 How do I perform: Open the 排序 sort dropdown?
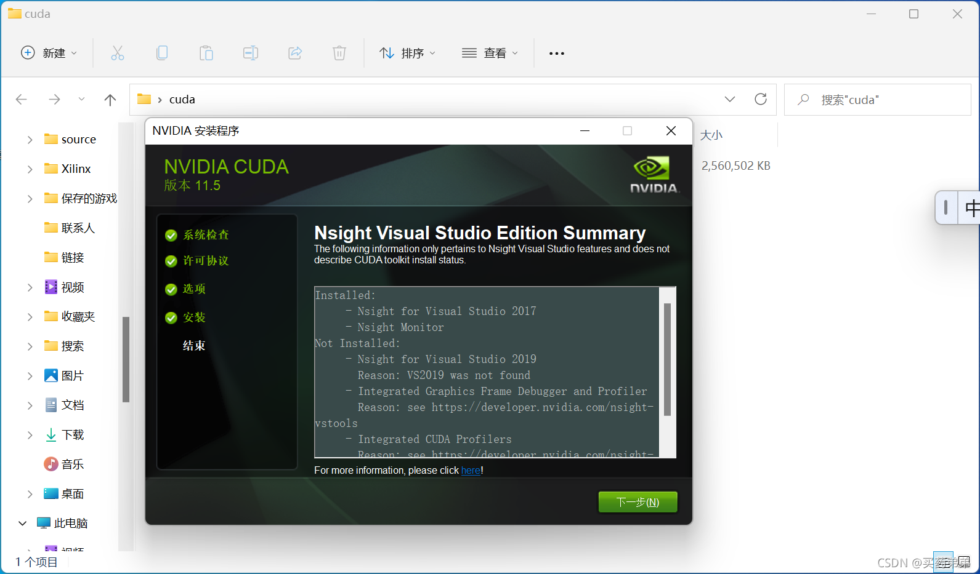coord(407,53)
